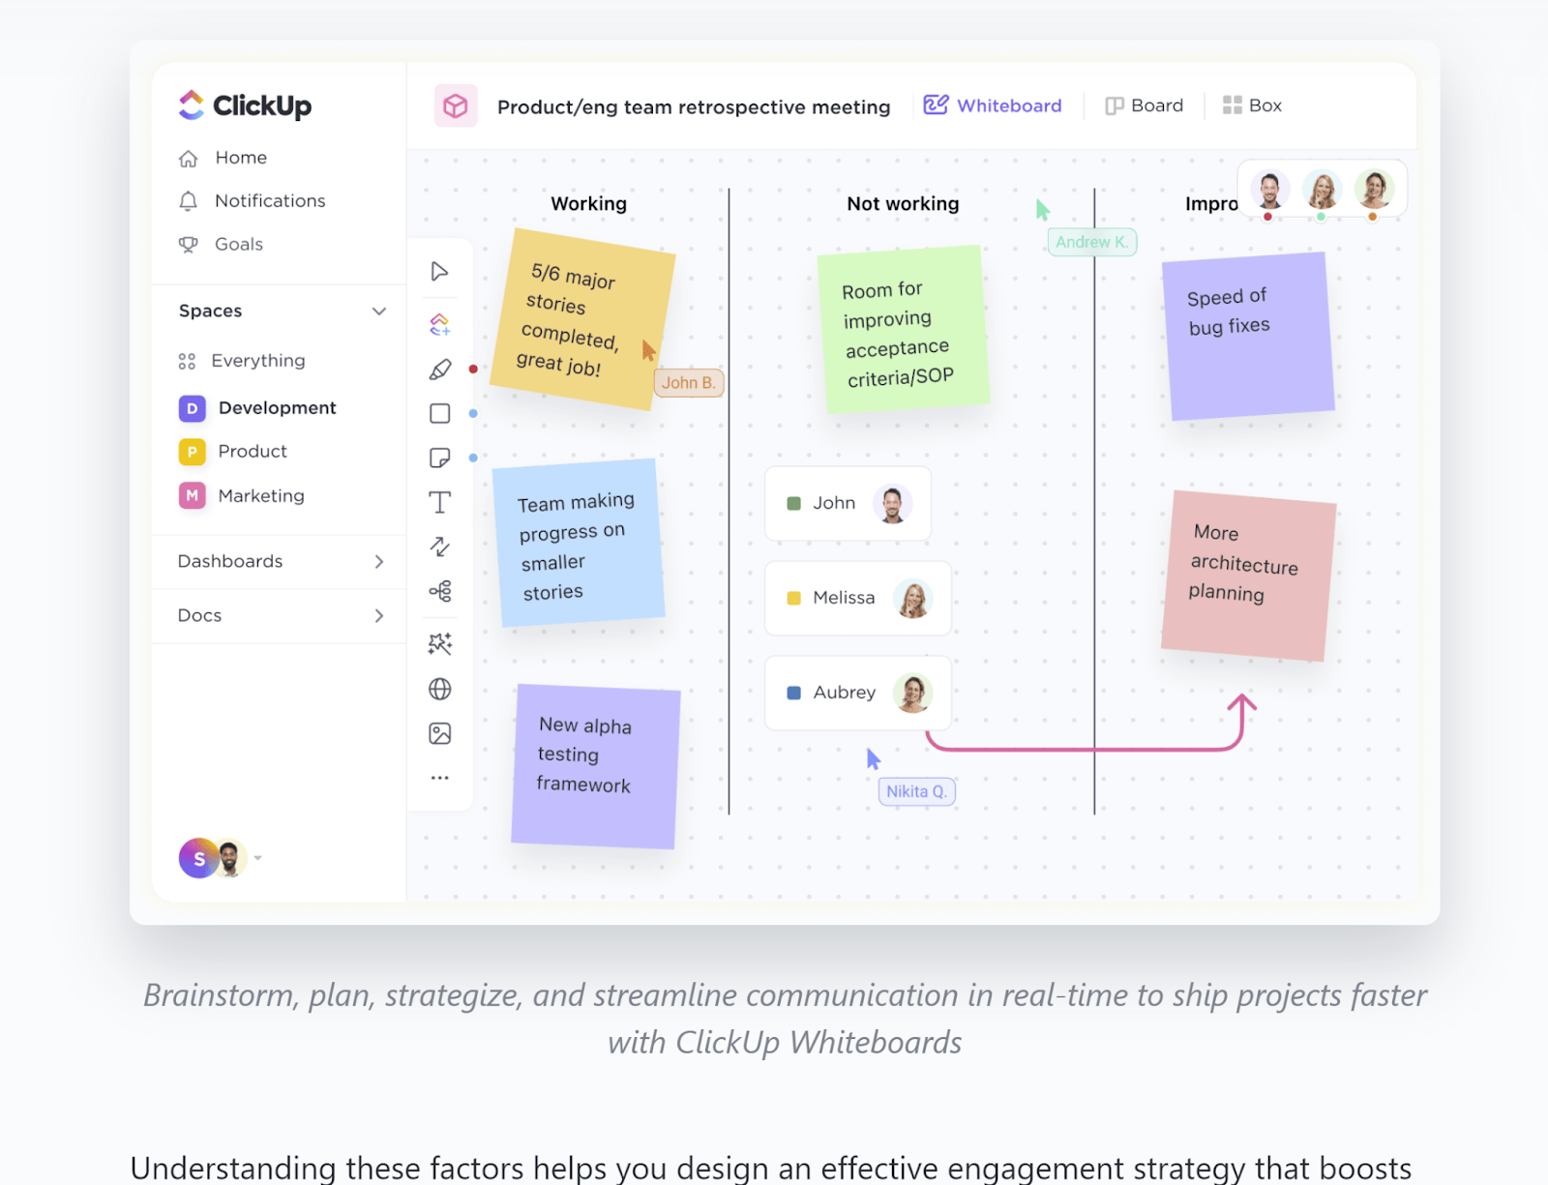Open the globe embed tool
Viewport: 1548px width, 1185px height.
point(440,689)
